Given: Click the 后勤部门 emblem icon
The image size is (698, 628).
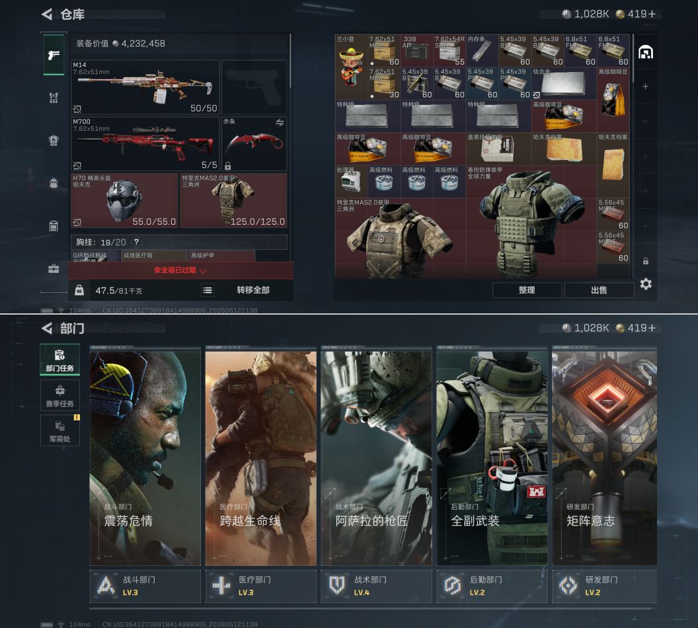Looking at the screenshot, I should 452,586.
